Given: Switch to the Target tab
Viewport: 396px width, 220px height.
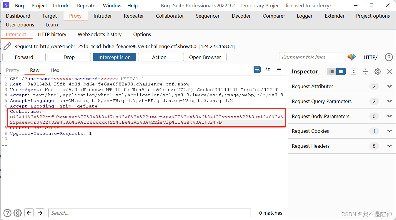Looking at the screenshot, I should (49, 16).
